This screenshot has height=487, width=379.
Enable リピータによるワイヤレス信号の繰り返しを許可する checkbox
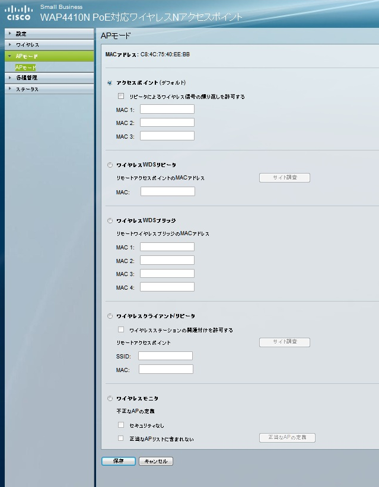click(121, 97)
